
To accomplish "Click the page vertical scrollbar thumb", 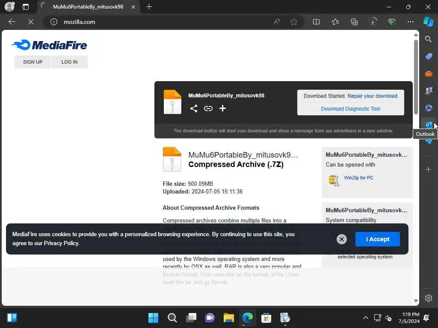I will click(x=416, y=77).
